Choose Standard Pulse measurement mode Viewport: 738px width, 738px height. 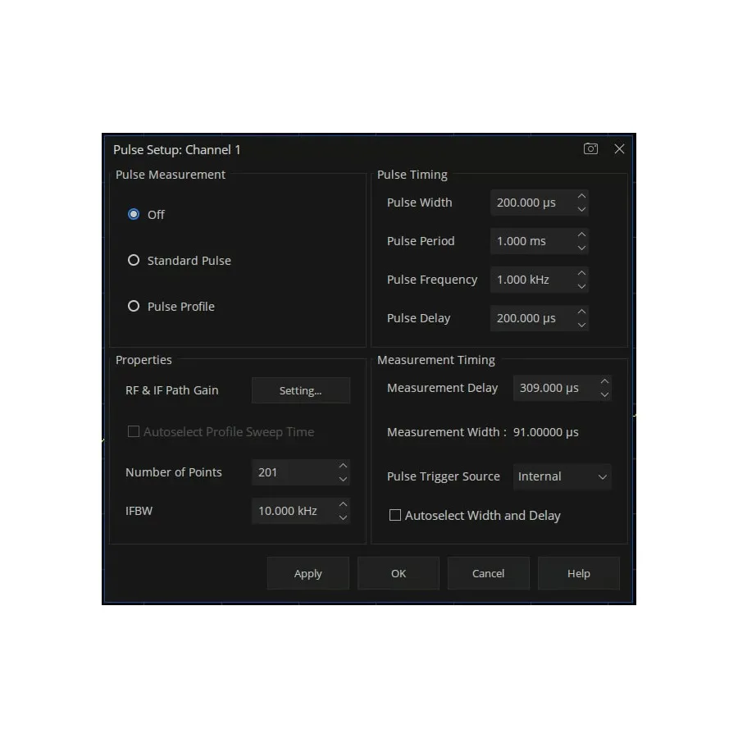pyautogui.click(x=134, y=260)
